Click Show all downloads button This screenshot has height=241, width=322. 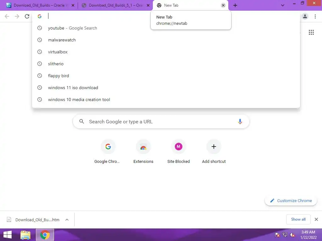click(298, 219)
